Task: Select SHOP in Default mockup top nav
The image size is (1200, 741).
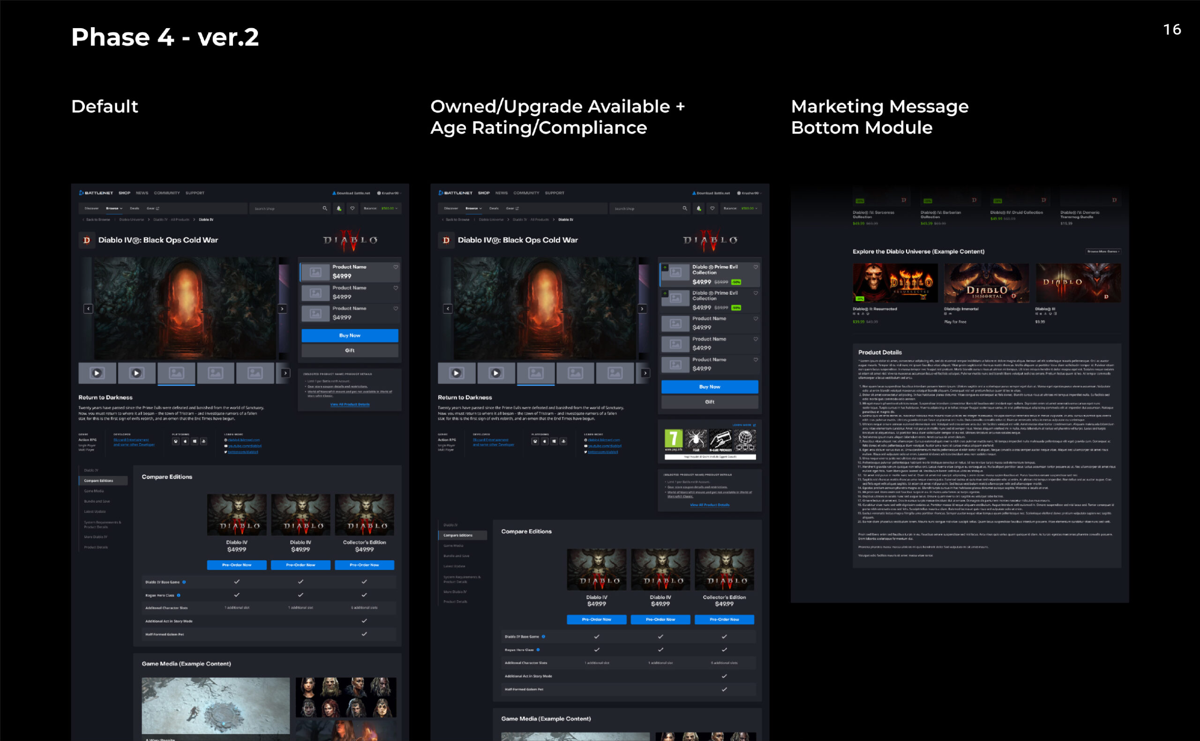Action: pyautogui.click(x=125, y=193)
